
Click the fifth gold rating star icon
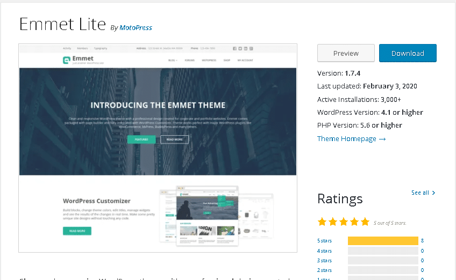(x=365, y=222)
